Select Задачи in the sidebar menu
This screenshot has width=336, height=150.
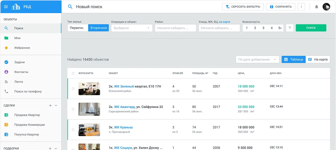click(x=19, y=62)
